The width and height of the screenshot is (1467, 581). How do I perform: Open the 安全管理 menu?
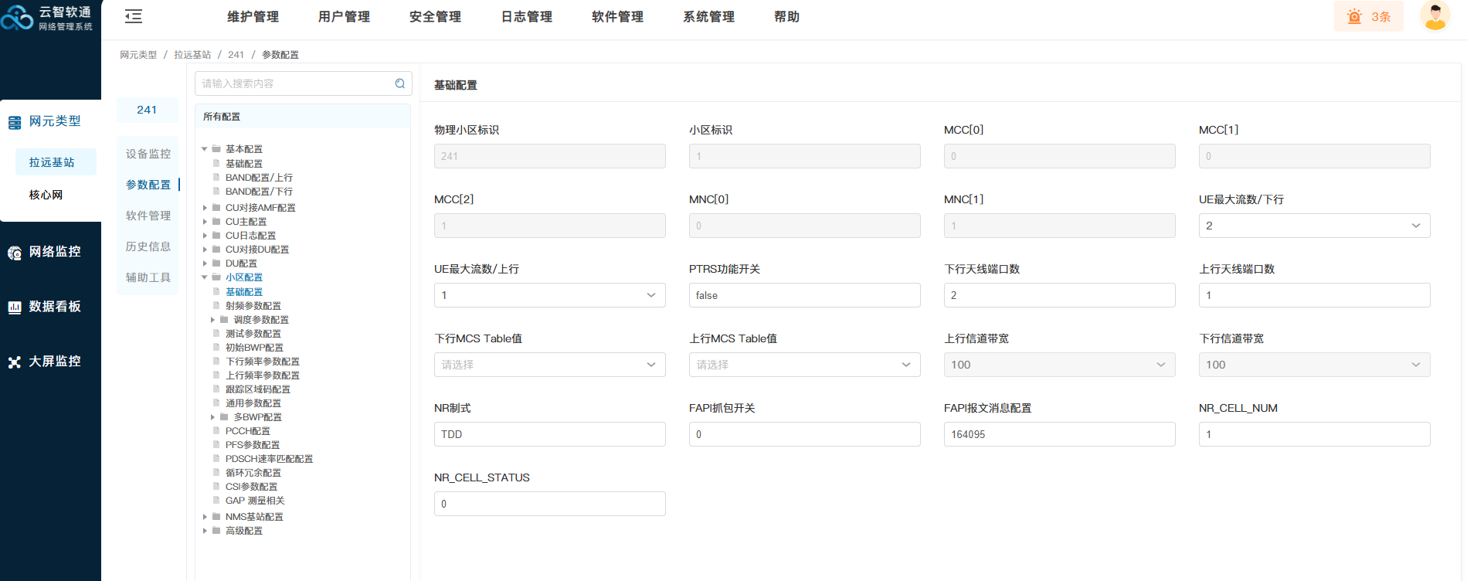coord(435,17)
